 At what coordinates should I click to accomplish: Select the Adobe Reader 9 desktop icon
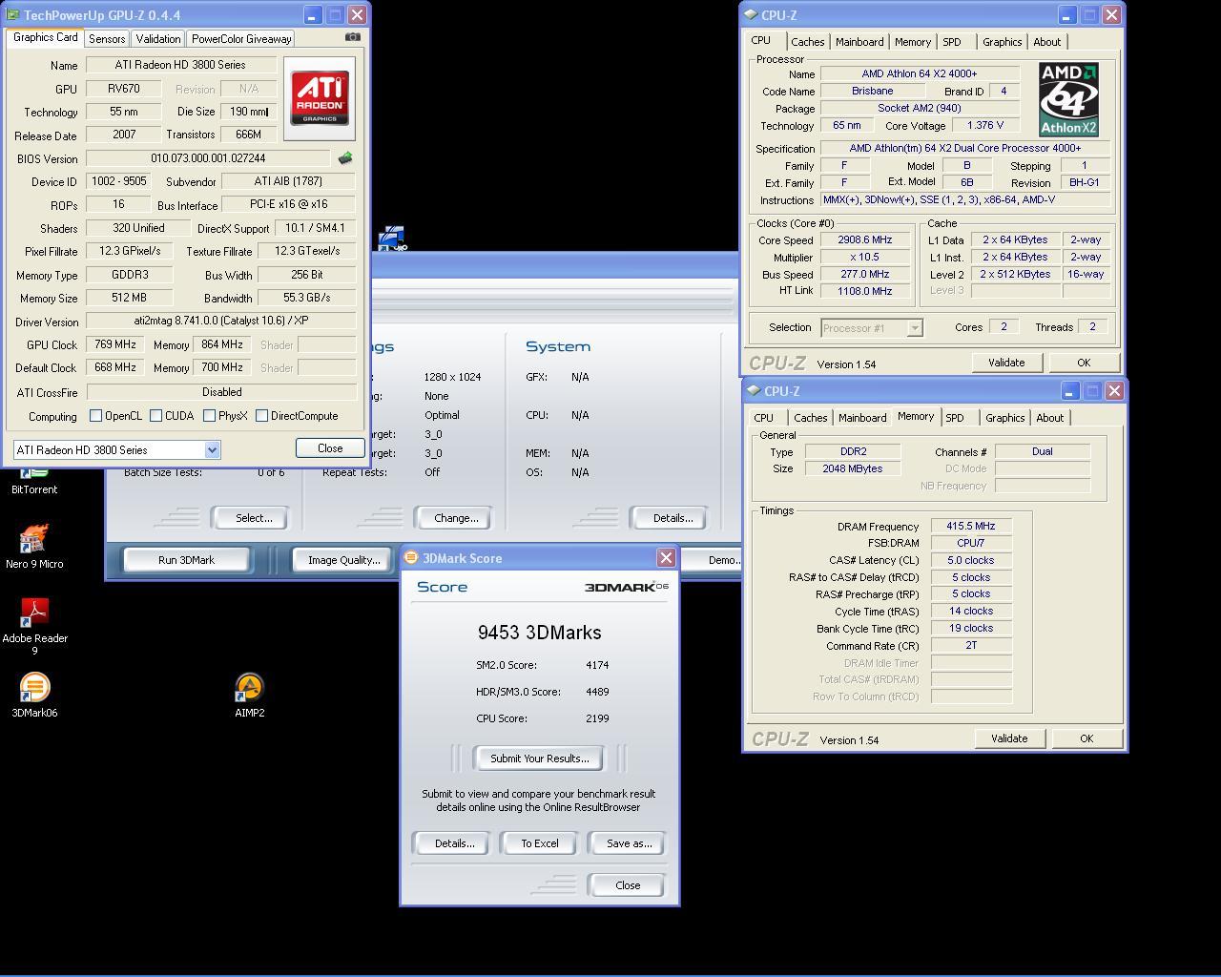[x=34, y=627]
